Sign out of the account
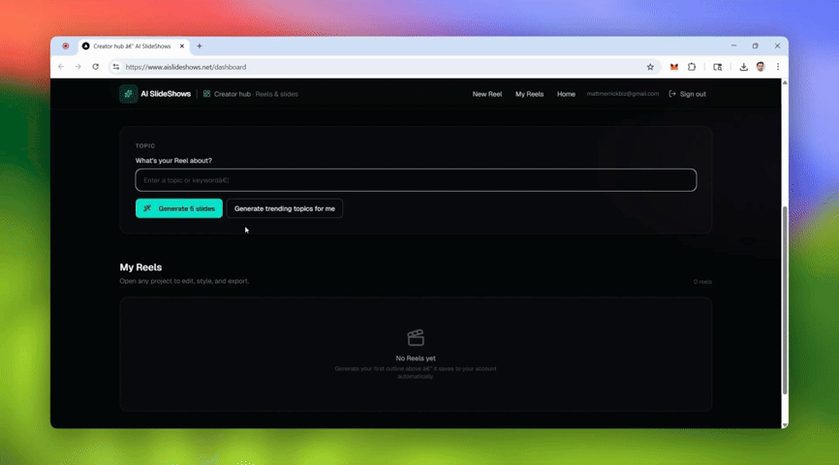The width and height of the screenshot is (839, 465). (x=688, y=94)
